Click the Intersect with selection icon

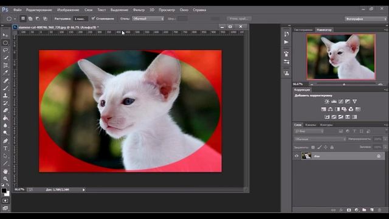point(45,19)
